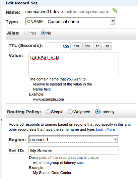Viewport: 138px width, 179px height.
Task: Set TTL with the 1h button
Action: (x=97, y=46)
